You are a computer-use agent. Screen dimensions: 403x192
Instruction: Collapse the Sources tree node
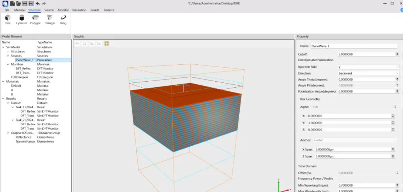tap(8, 56)
